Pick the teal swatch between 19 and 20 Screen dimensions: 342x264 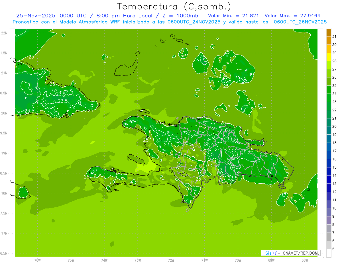pos(329,130)
